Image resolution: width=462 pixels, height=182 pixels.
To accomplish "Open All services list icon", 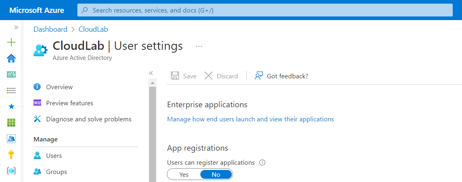I will click(x=11, y=90).
